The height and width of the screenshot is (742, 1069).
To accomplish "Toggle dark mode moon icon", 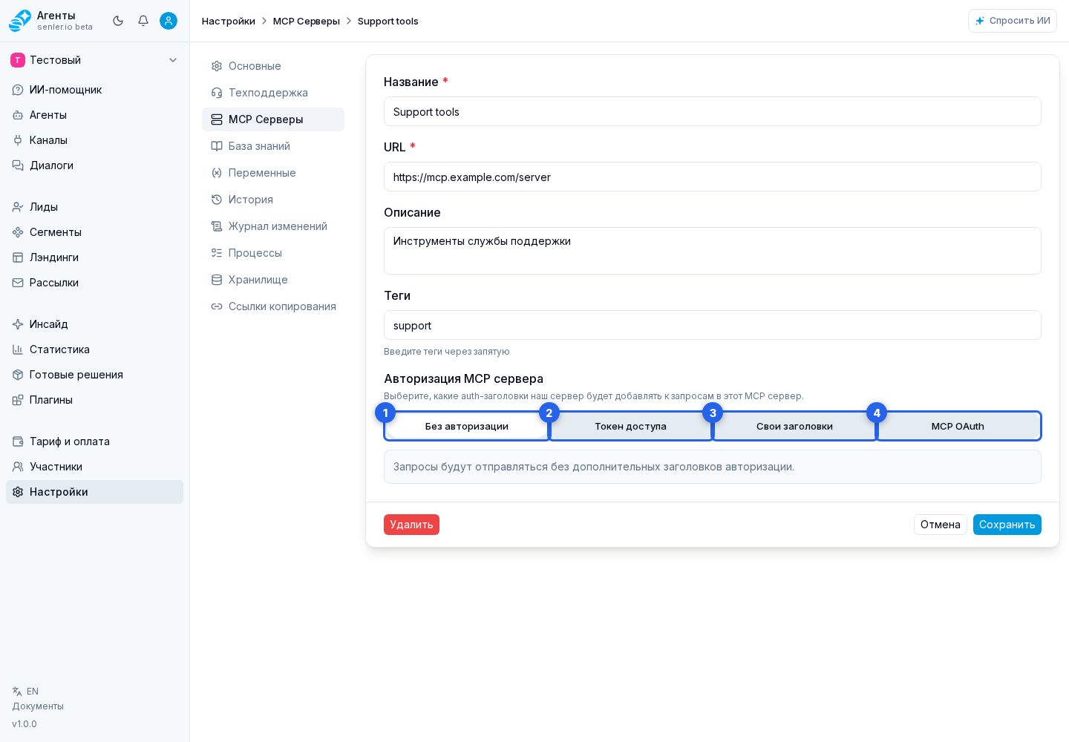I will pos(118,21).
